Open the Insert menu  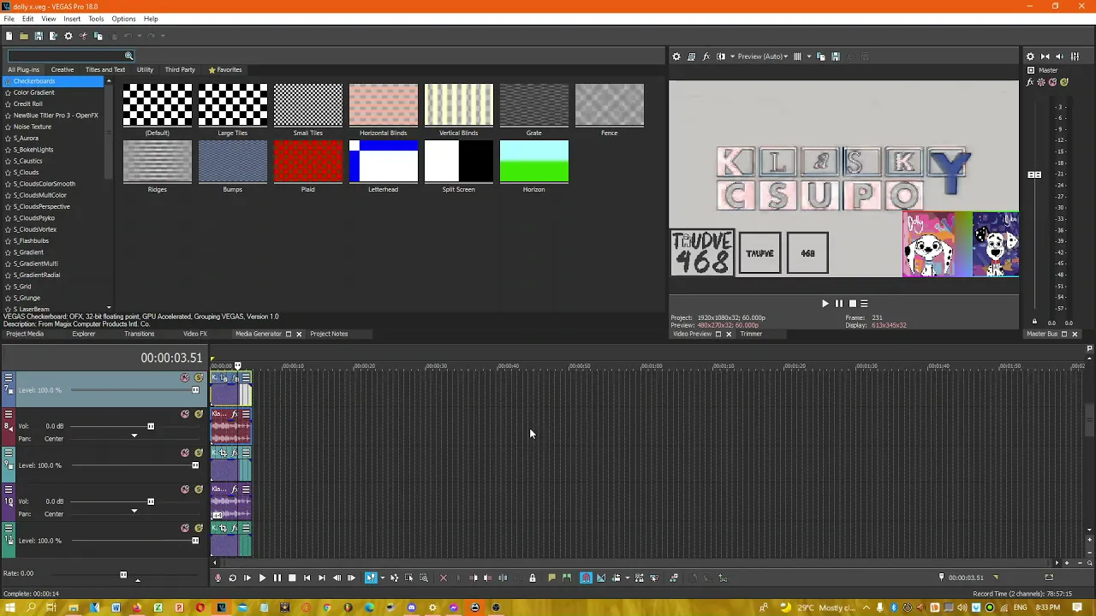coord(72,19)
